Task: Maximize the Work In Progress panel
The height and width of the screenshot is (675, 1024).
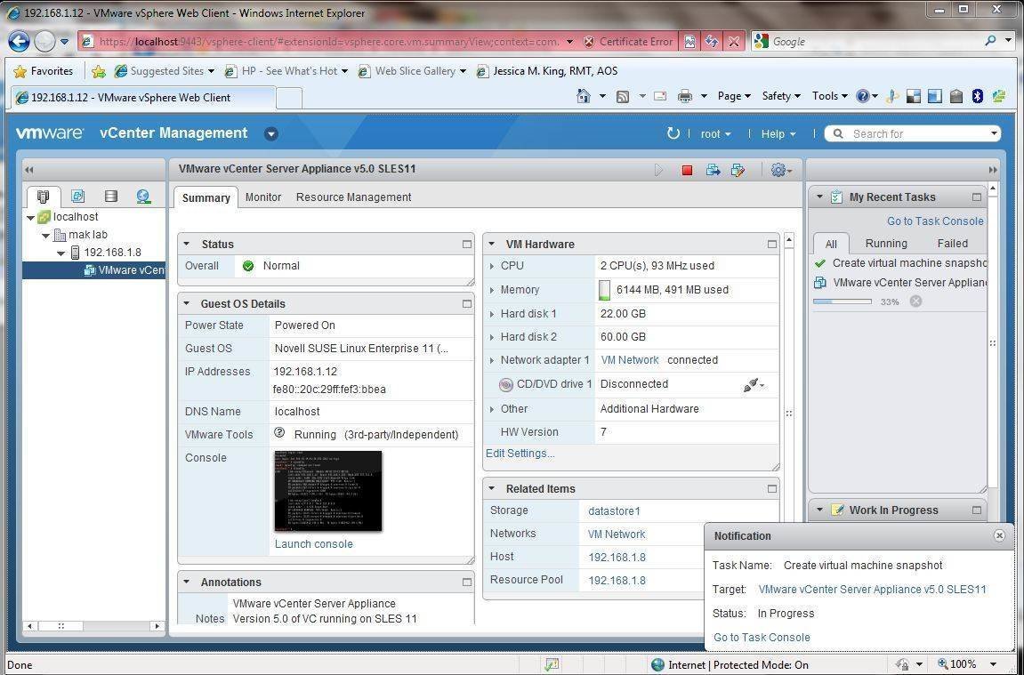Action: (x=976, y=510)
